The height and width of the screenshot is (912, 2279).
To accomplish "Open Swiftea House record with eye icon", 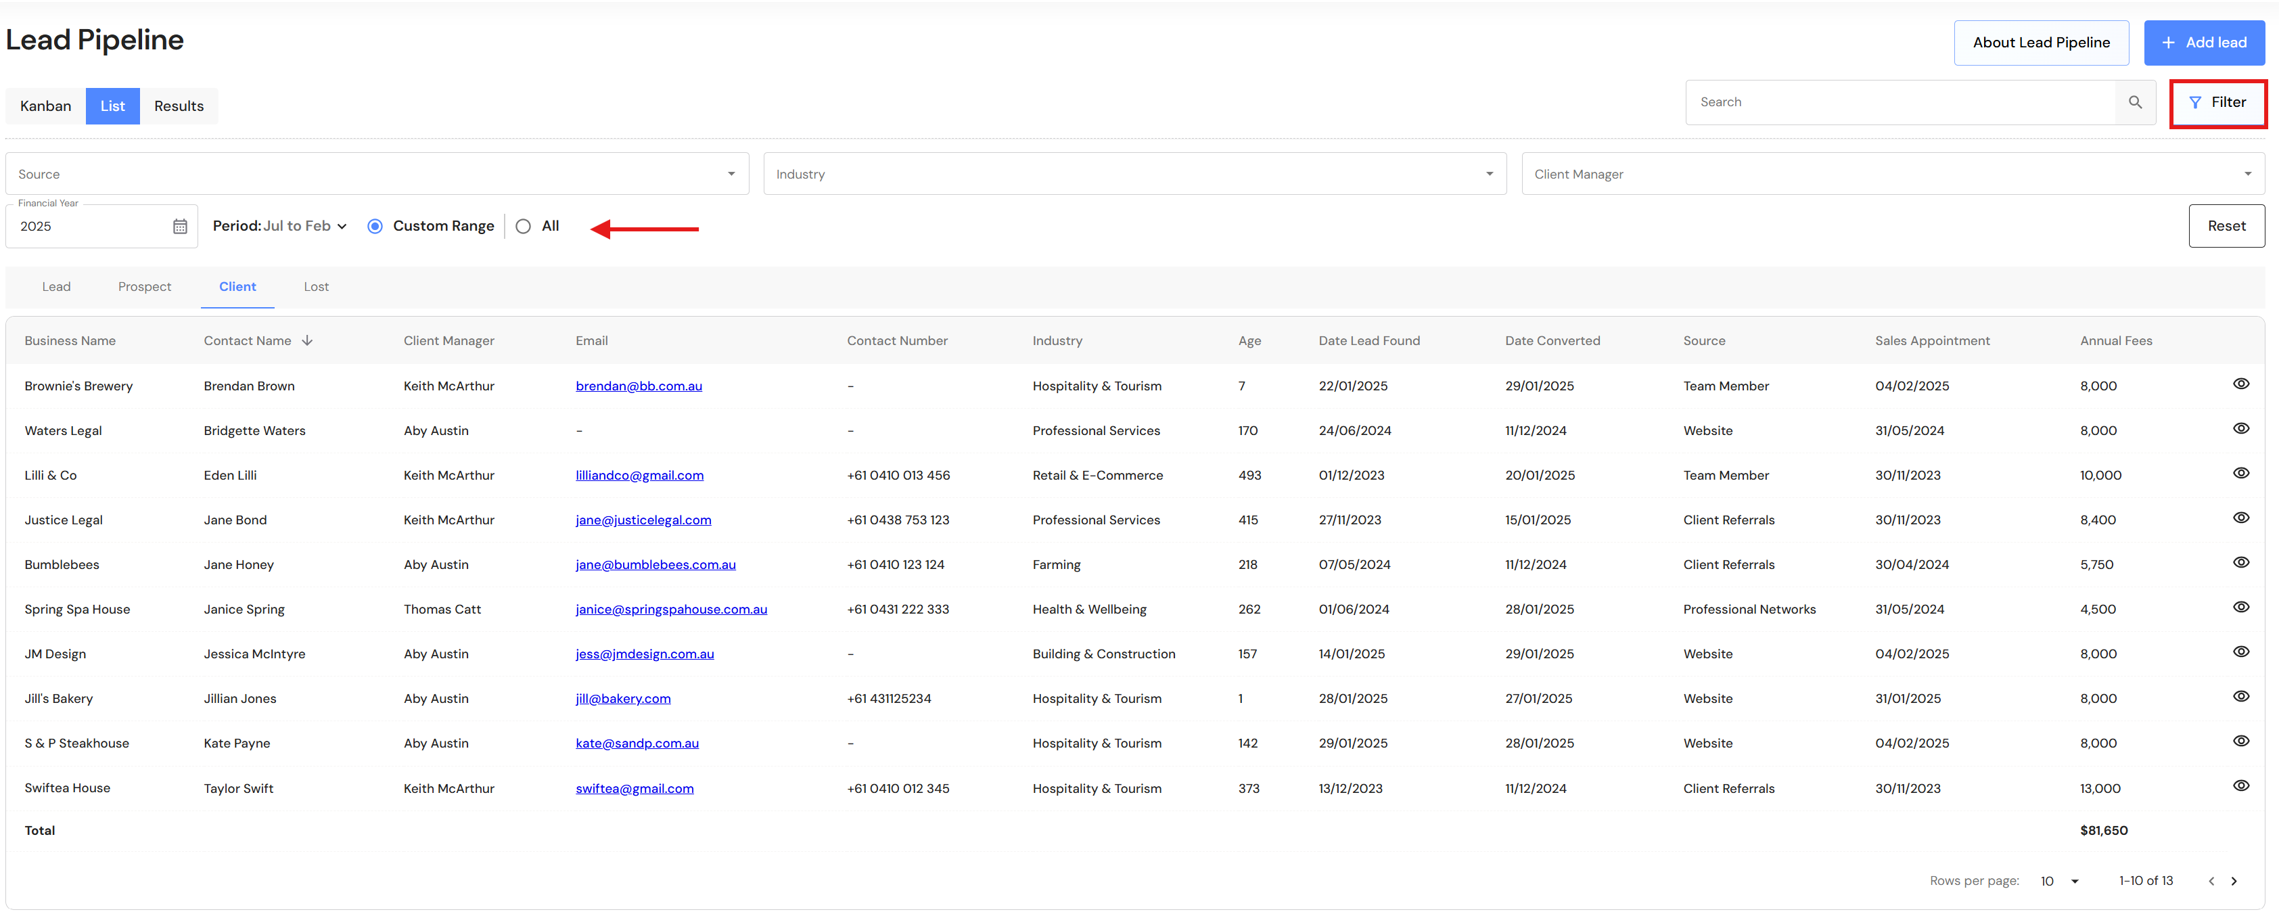I will pos(2240,786).
